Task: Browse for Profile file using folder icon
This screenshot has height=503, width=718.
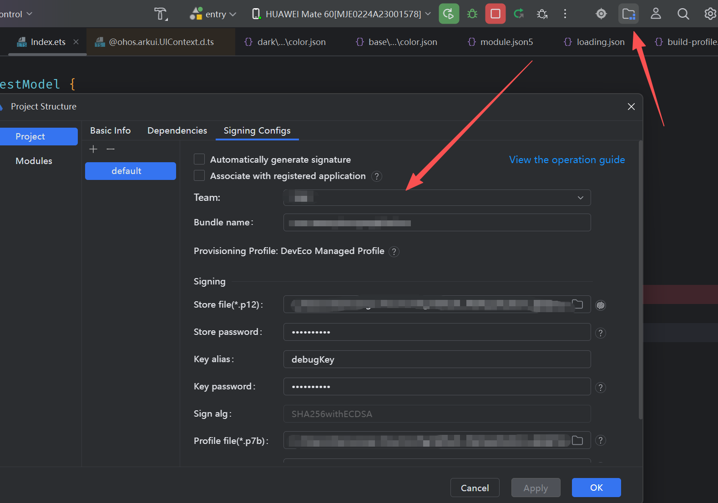Action: 577,440
